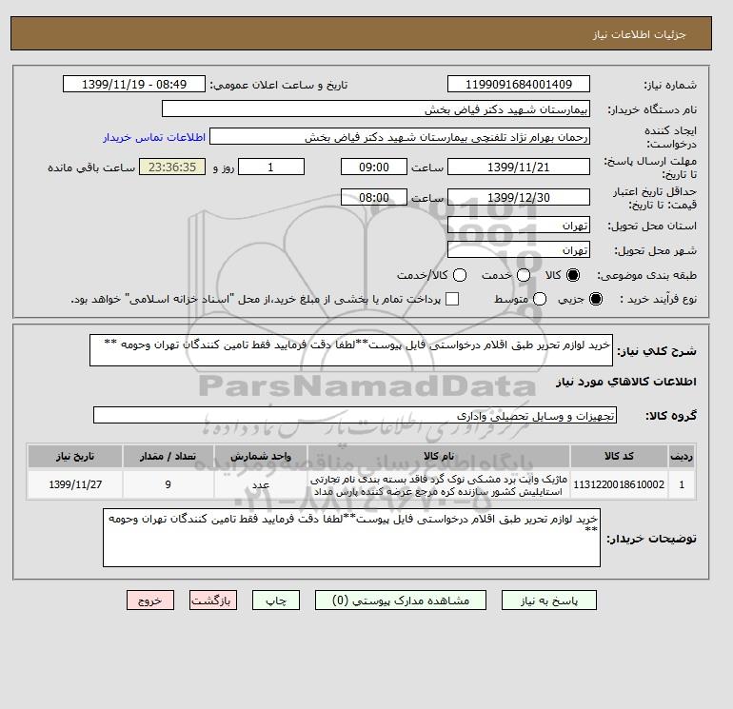Click the goods group field تجهیزات و وسایل تحصیلی
The image size is (733, 709).
coord(355,415)
